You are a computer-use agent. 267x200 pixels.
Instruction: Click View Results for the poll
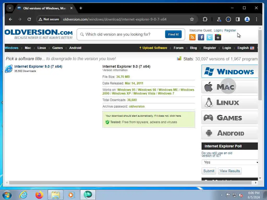pyautogui.click(x=230, y=171)
